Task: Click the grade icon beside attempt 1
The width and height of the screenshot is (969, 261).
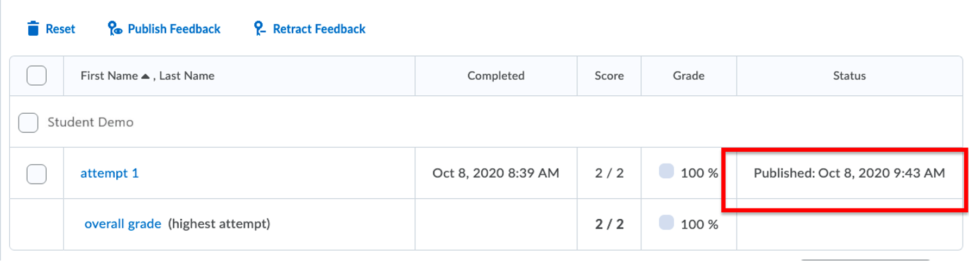Action: coord(666,171)
